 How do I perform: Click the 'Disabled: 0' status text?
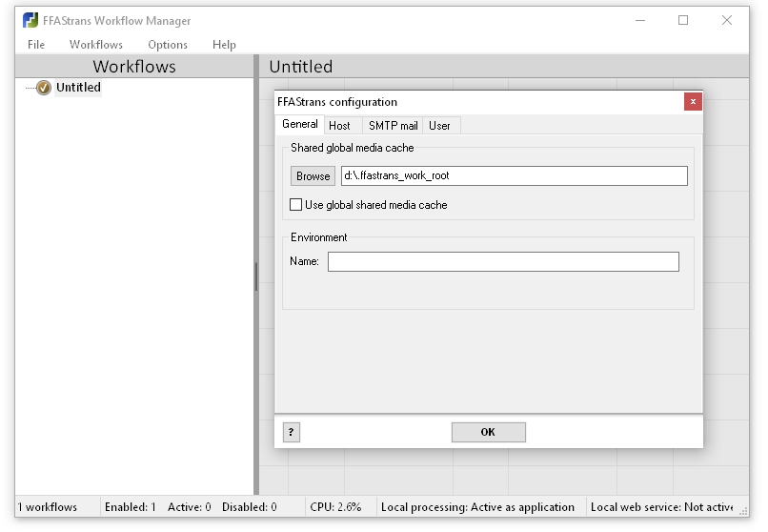coord(250,507)
